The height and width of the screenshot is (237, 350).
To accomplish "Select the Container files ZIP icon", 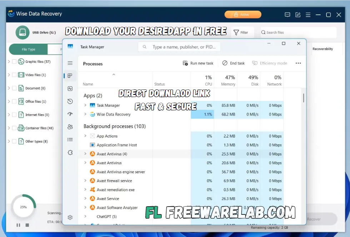I will (21, 128).
